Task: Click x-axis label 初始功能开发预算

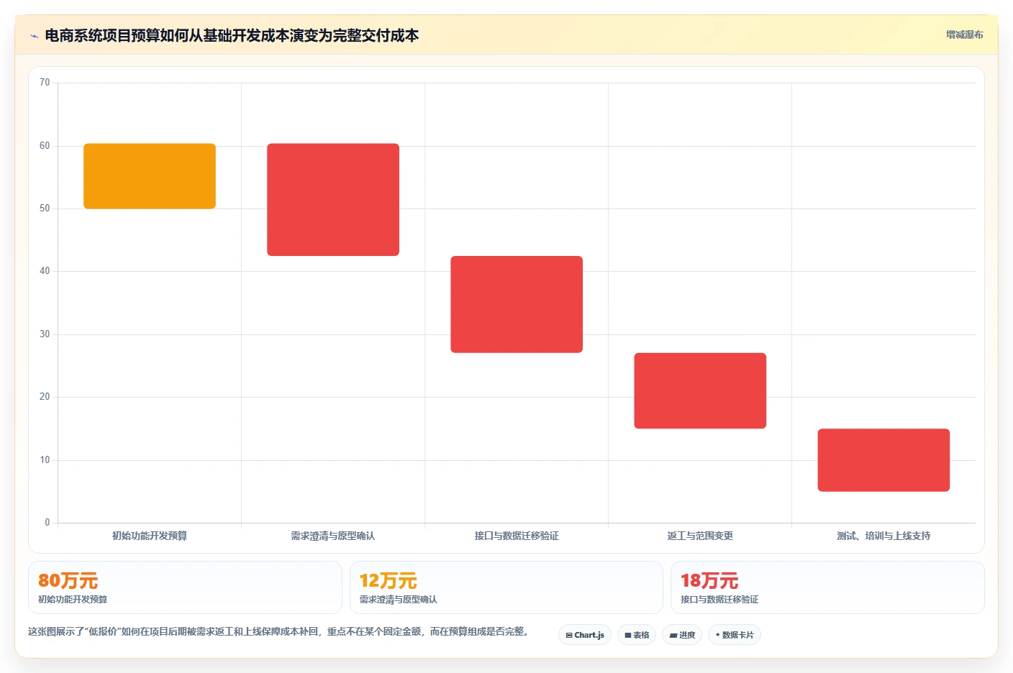Action: point(150,536)
